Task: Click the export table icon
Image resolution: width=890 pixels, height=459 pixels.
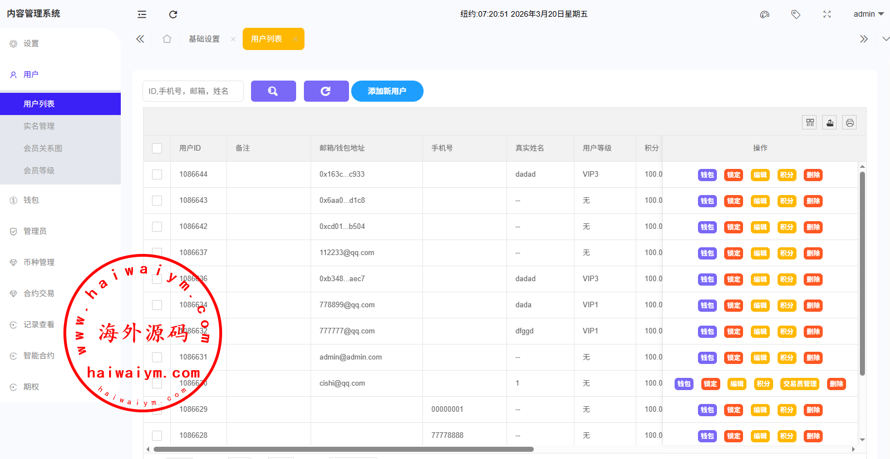Action: pyautogui.click(x=830, y=123)
